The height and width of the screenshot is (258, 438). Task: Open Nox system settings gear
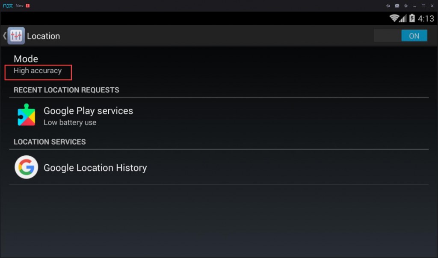[x=405, y=6]
